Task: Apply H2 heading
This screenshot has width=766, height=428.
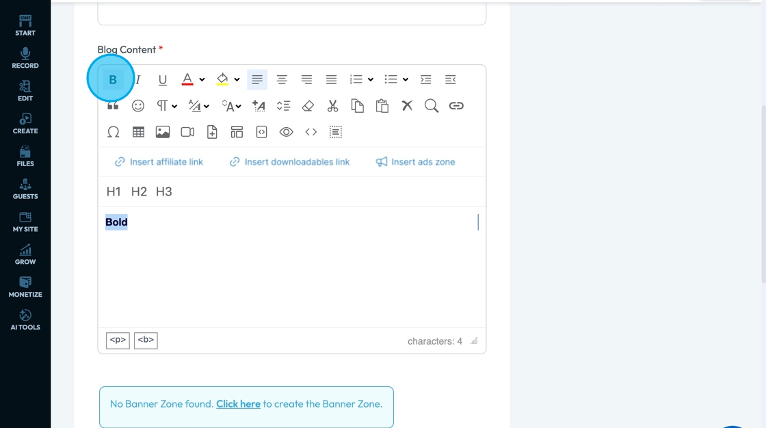Action: pos(139,192)
